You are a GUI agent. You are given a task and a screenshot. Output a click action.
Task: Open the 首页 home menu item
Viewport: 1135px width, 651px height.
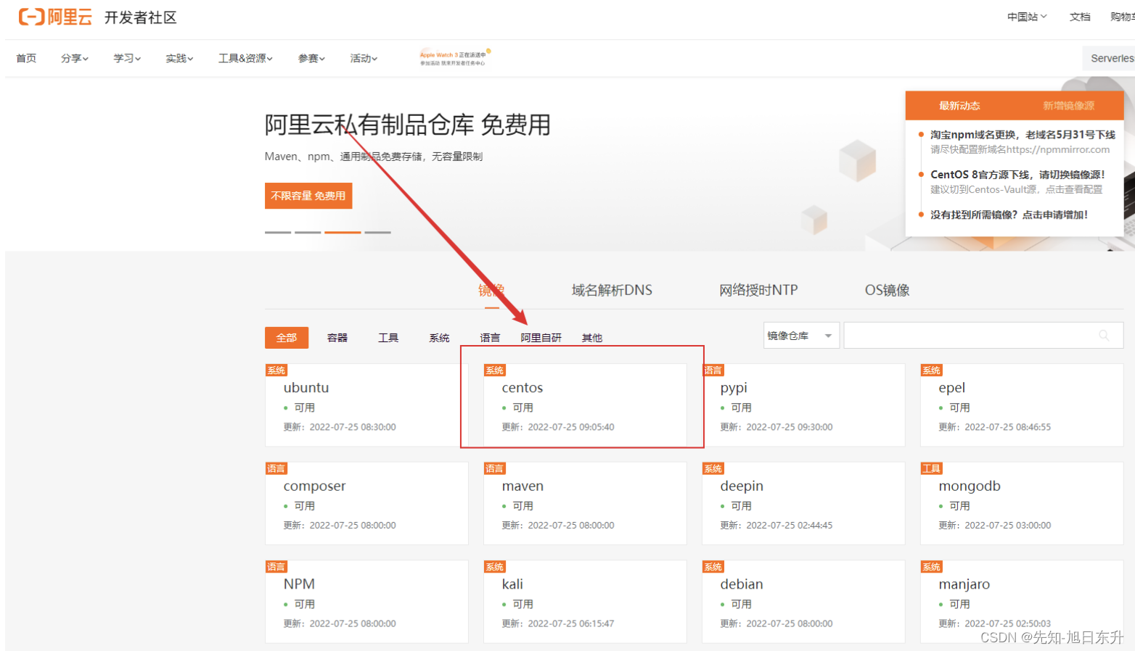(26, 58)
